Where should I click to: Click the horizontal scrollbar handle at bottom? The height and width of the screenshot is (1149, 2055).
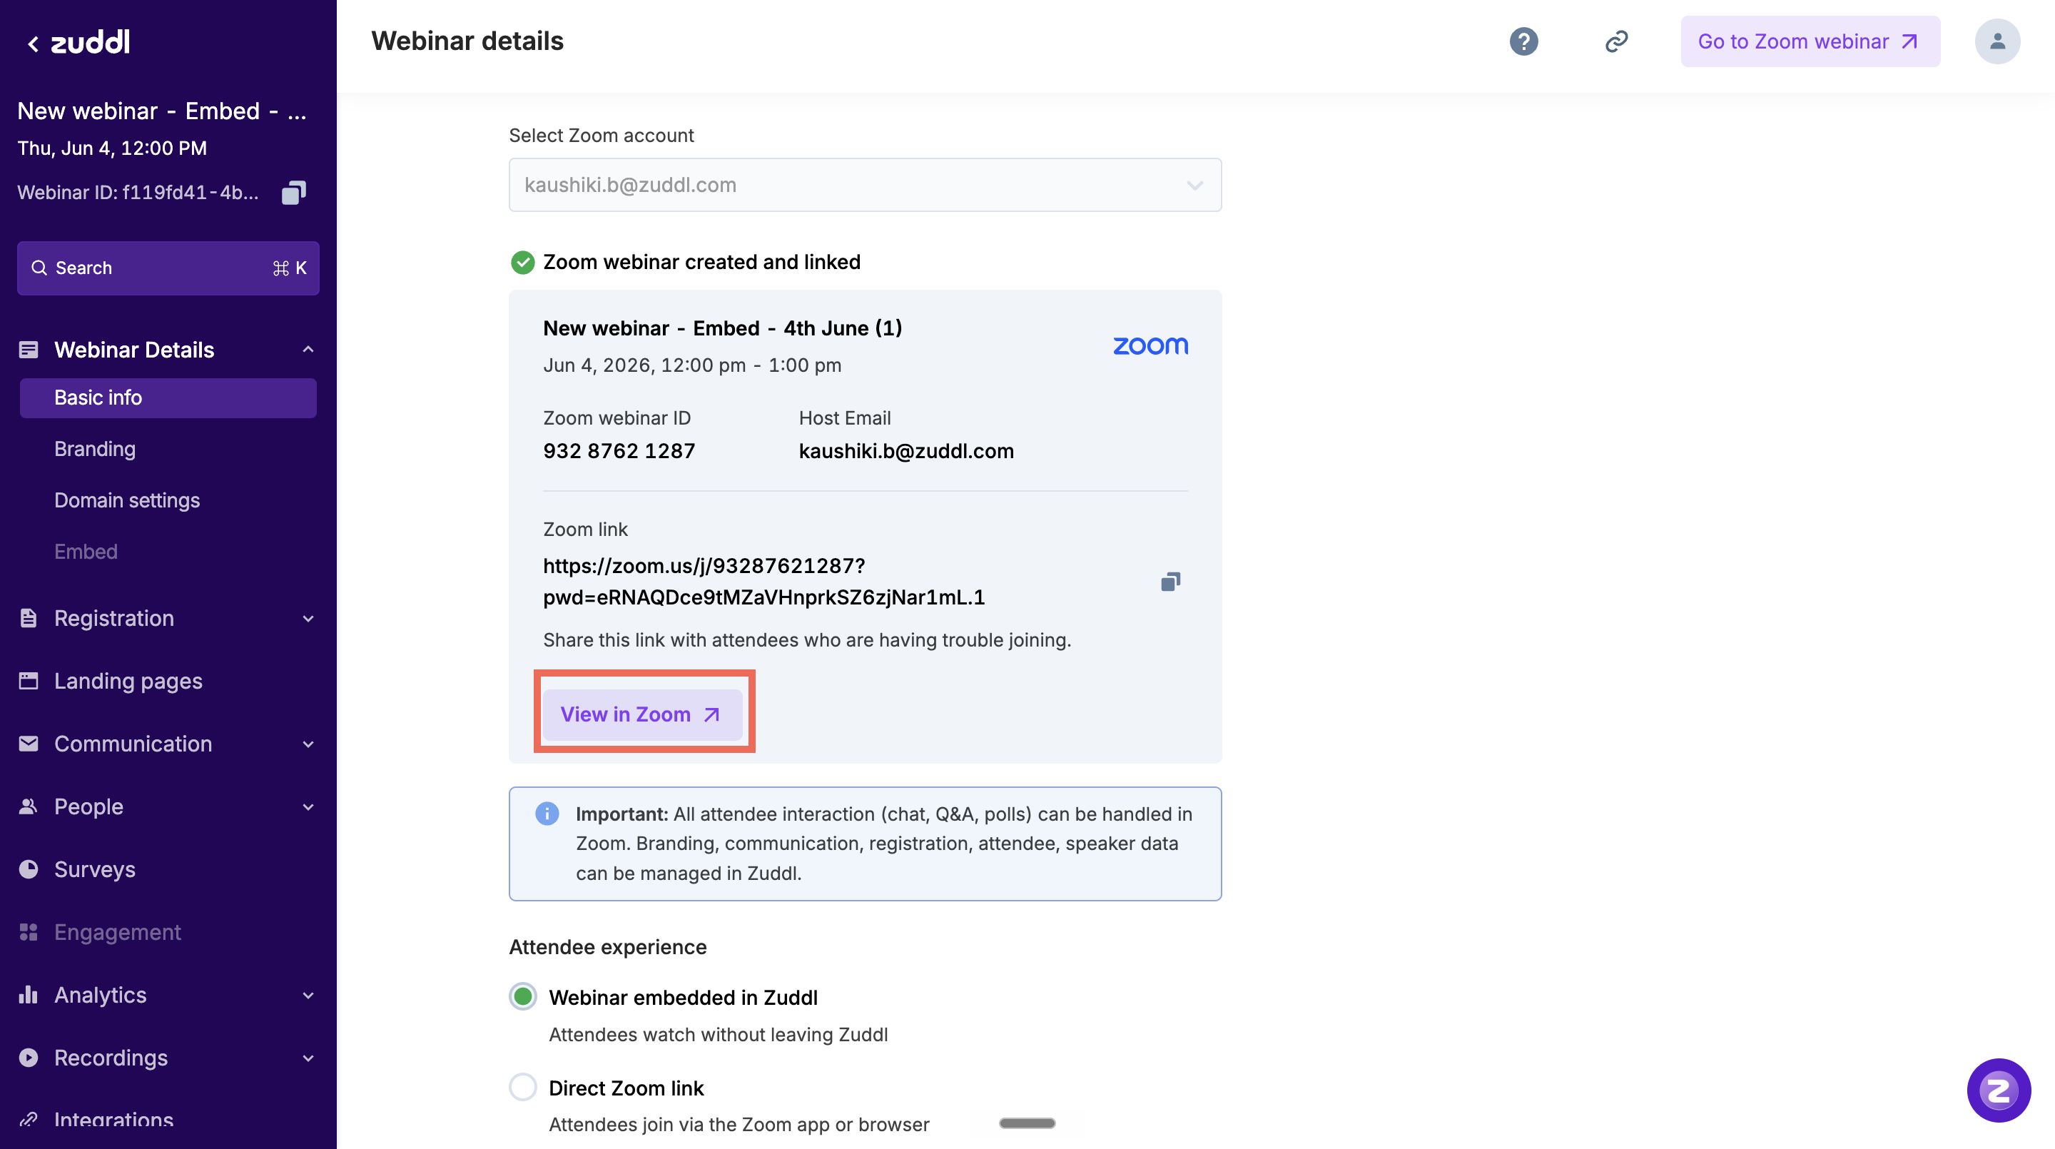click(1027, 1123)
